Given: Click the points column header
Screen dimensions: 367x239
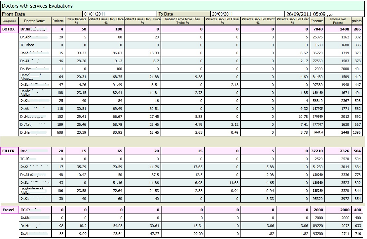Looking at the screenshot, I should pyautogui.click(x=357, y=21).
